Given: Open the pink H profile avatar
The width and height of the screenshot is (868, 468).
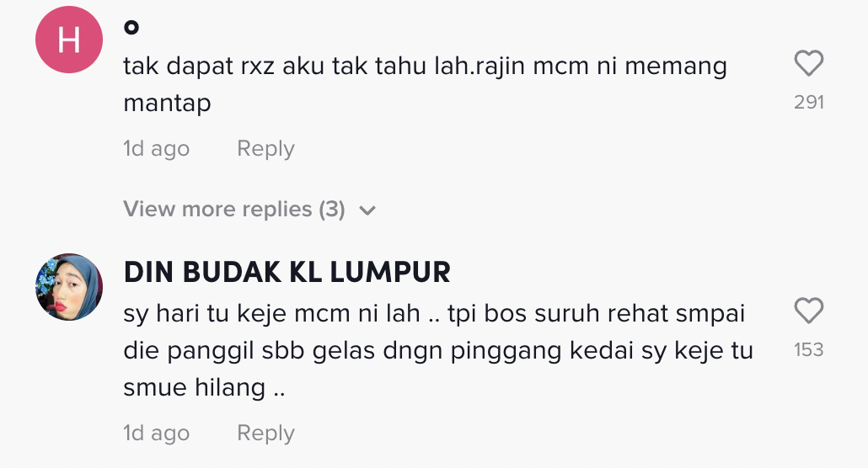Looking at the screenshot, I should coord(69,40).
